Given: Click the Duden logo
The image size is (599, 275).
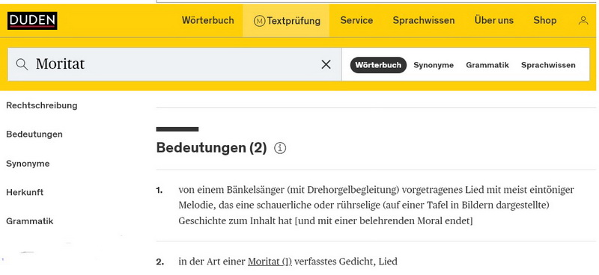Looking at the screenshot, I should (32, 21).
